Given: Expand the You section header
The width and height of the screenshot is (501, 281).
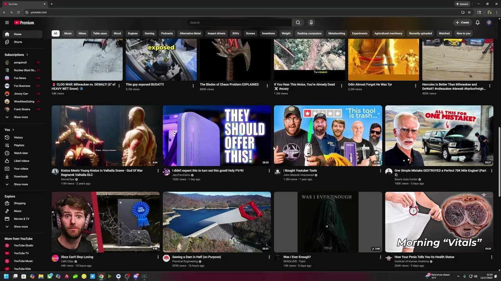Looking at the screenshot, I should [9, 130].
